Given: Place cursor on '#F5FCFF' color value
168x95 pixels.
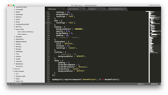Looking at the screenshot, I should [x=81, y=56].
